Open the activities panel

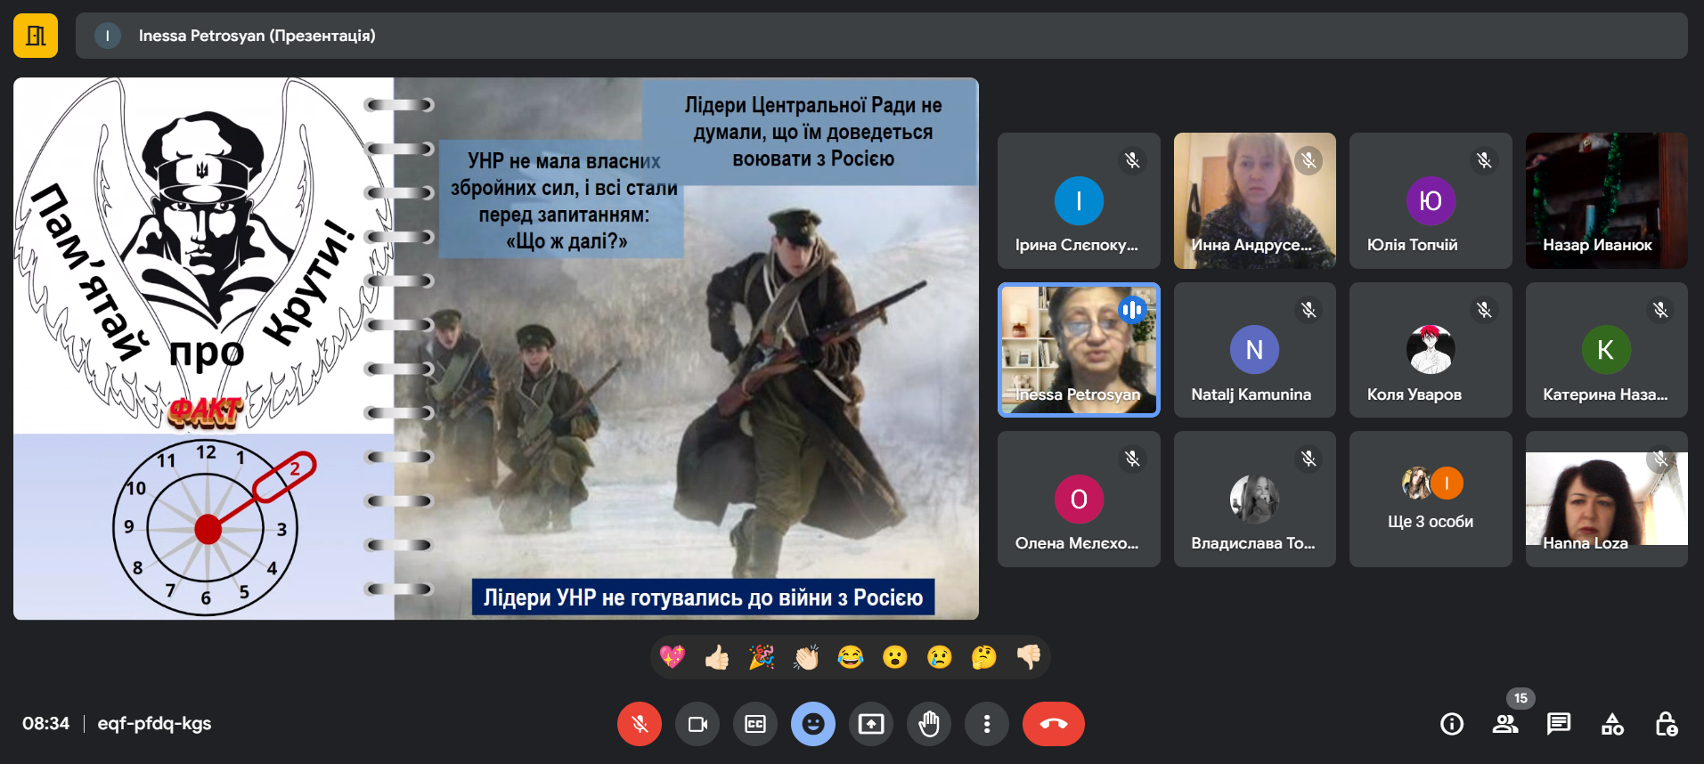(1611, 724)
